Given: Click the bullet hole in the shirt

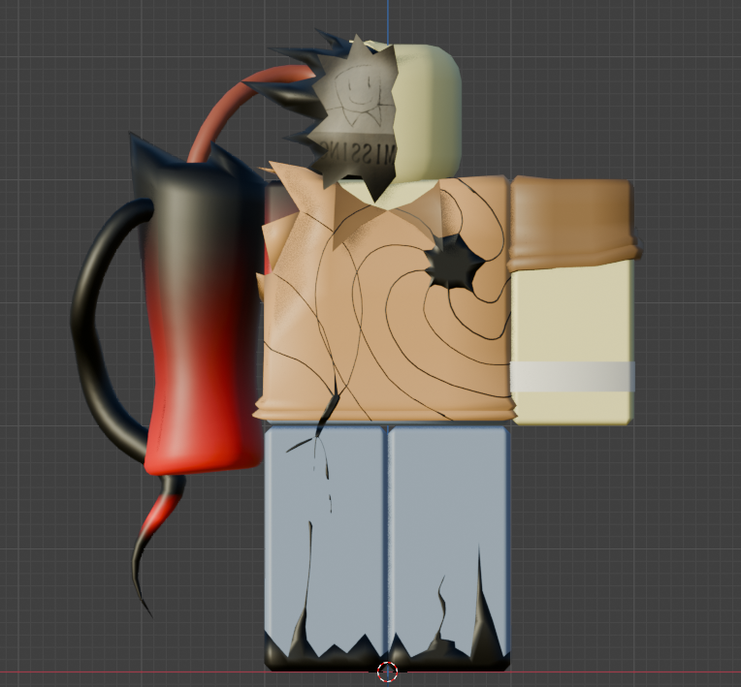Looking at the screenshot, I should 454,261.
